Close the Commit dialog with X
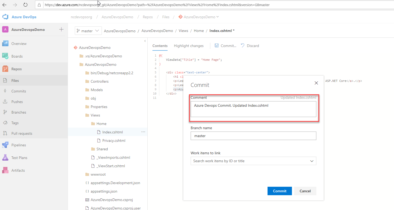Viewport: 394px width, 210px height. 316,83
